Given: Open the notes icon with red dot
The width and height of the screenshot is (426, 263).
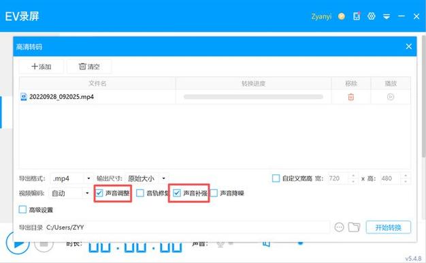Looking at the screenshot, I should 357,16.
